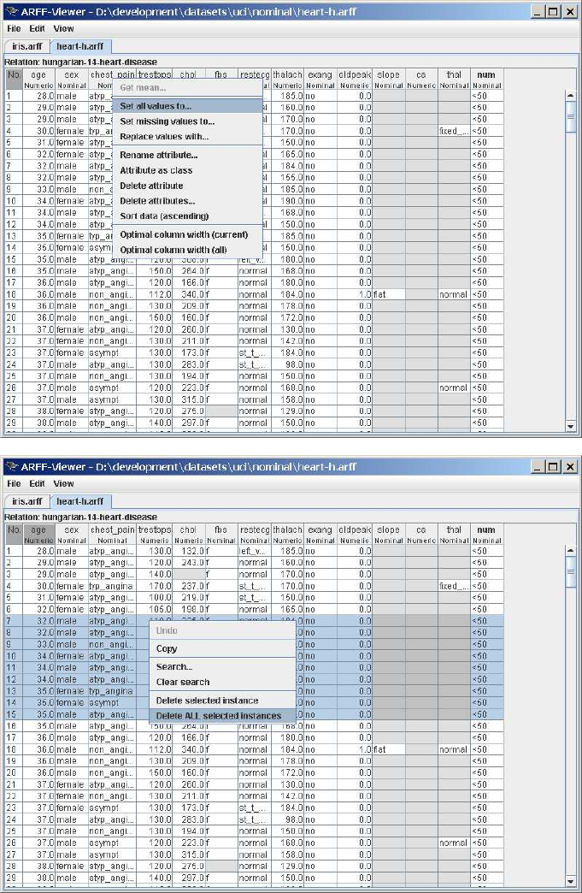Screen dimensions: 582x893
Task: Click 'oldpeak' column header in upper window
Action: click(x=355, y=80)
